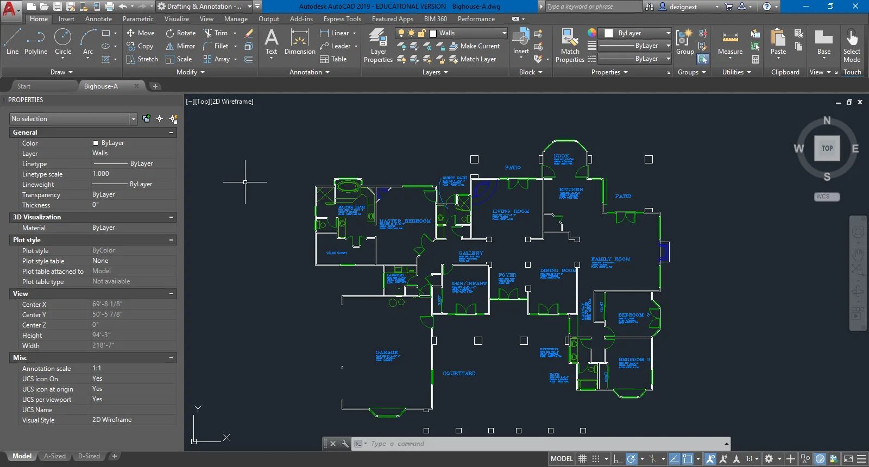The image size is (869, 467).
Task: Click the TOP face of ViewCube
Action: click(827, 148)
